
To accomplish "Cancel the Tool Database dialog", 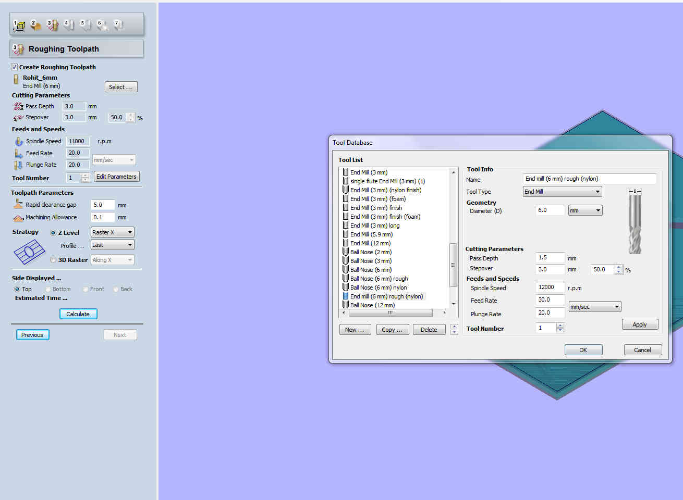I will [642, 350].
